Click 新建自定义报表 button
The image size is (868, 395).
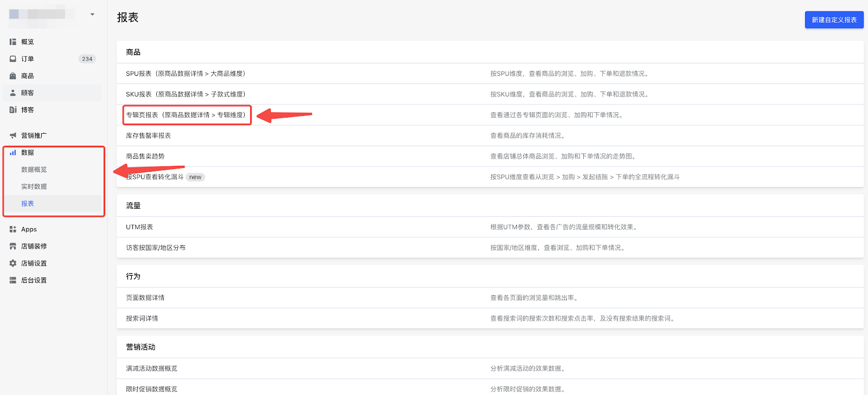(x=834, y=20)
